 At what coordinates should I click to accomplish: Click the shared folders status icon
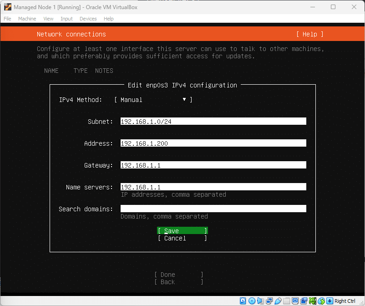point(286,301)
